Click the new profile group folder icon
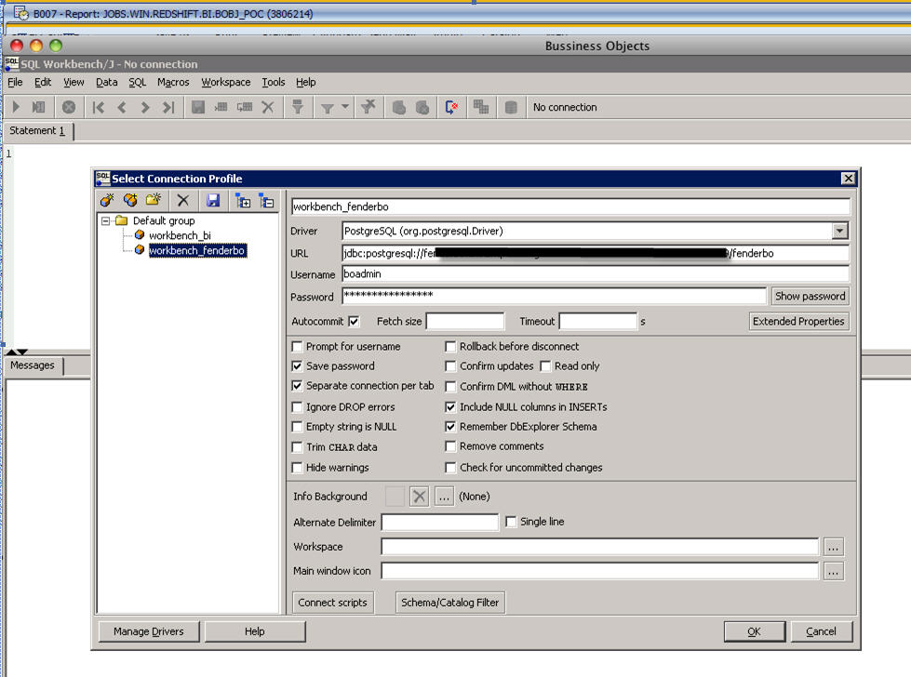This screenshot has width=911, height=677. click(154, 200)
